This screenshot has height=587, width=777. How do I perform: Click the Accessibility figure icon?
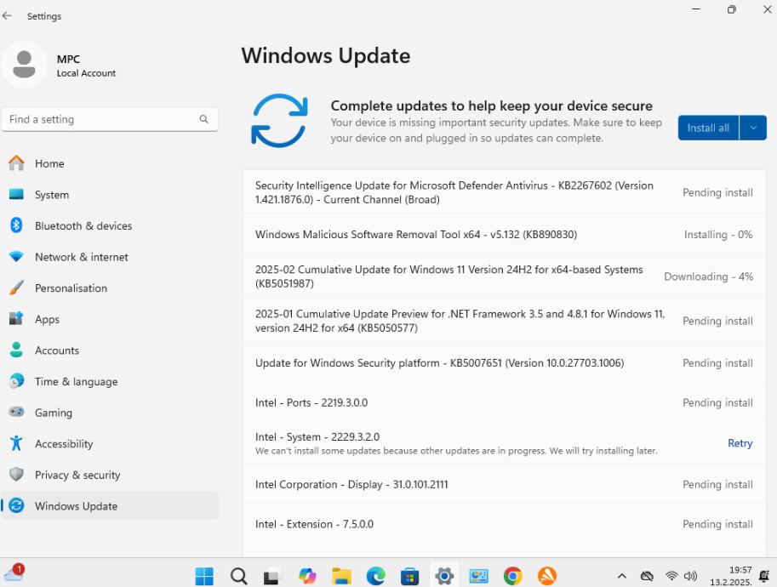tap(16, 443)
